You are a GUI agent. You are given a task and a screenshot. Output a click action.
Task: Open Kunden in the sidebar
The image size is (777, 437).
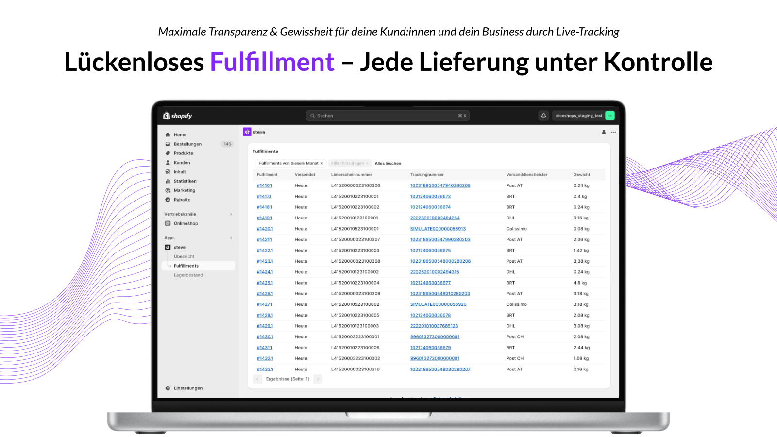point(182,163)
